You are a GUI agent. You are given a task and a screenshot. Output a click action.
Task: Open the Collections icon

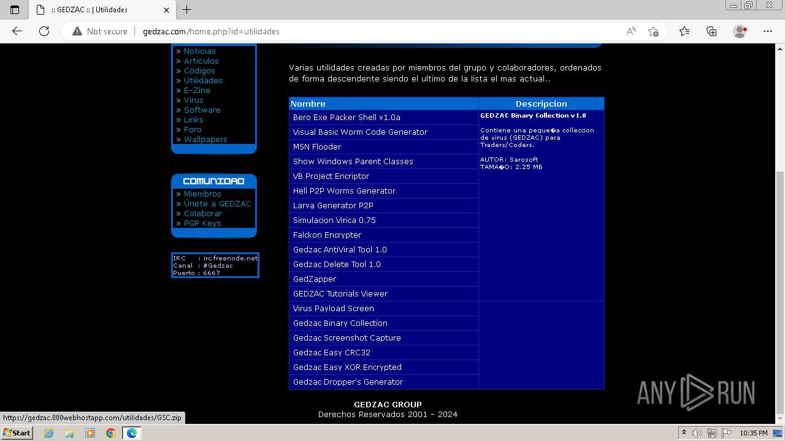tap(711, 31)
